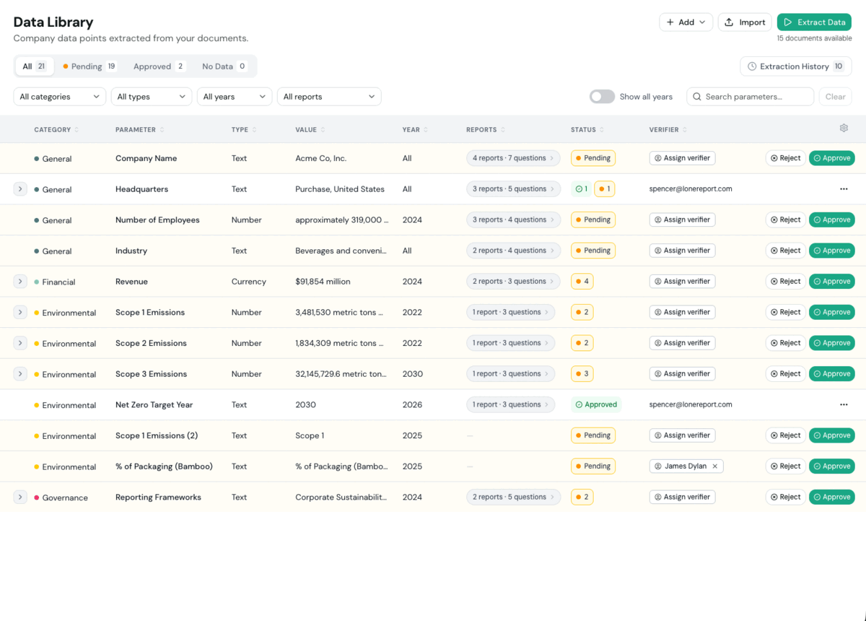The height and width of the screenshot is (621, 866).
Task: Expand the Revenue row
Action: coord(20,282)
